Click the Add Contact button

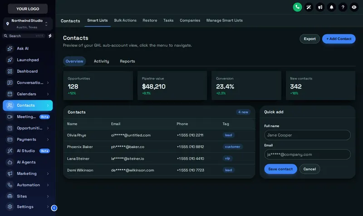pyautogui.click(x=338, y=39)
